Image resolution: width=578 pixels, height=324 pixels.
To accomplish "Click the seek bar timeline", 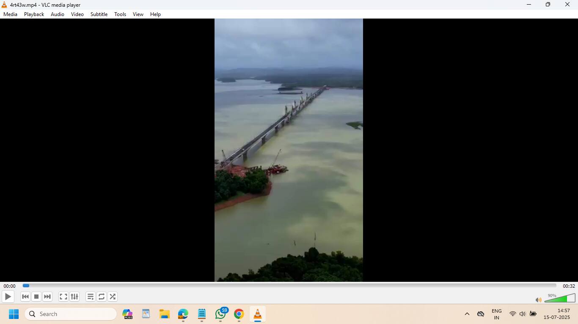I will click(289, 286).
